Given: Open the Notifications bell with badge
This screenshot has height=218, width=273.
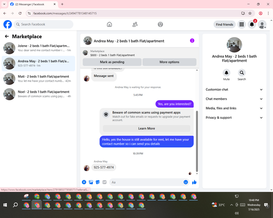Looking at the screenshot, I should (252, 25).
